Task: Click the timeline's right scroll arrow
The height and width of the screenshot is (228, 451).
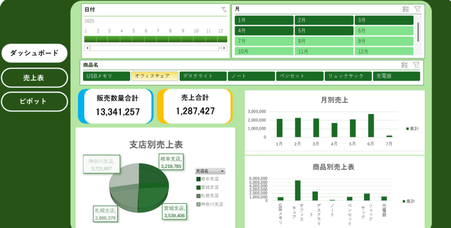Action: click(223, 48)
